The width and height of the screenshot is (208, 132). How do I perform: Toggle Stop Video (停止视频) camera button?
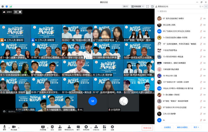click(x=14, y=127)
